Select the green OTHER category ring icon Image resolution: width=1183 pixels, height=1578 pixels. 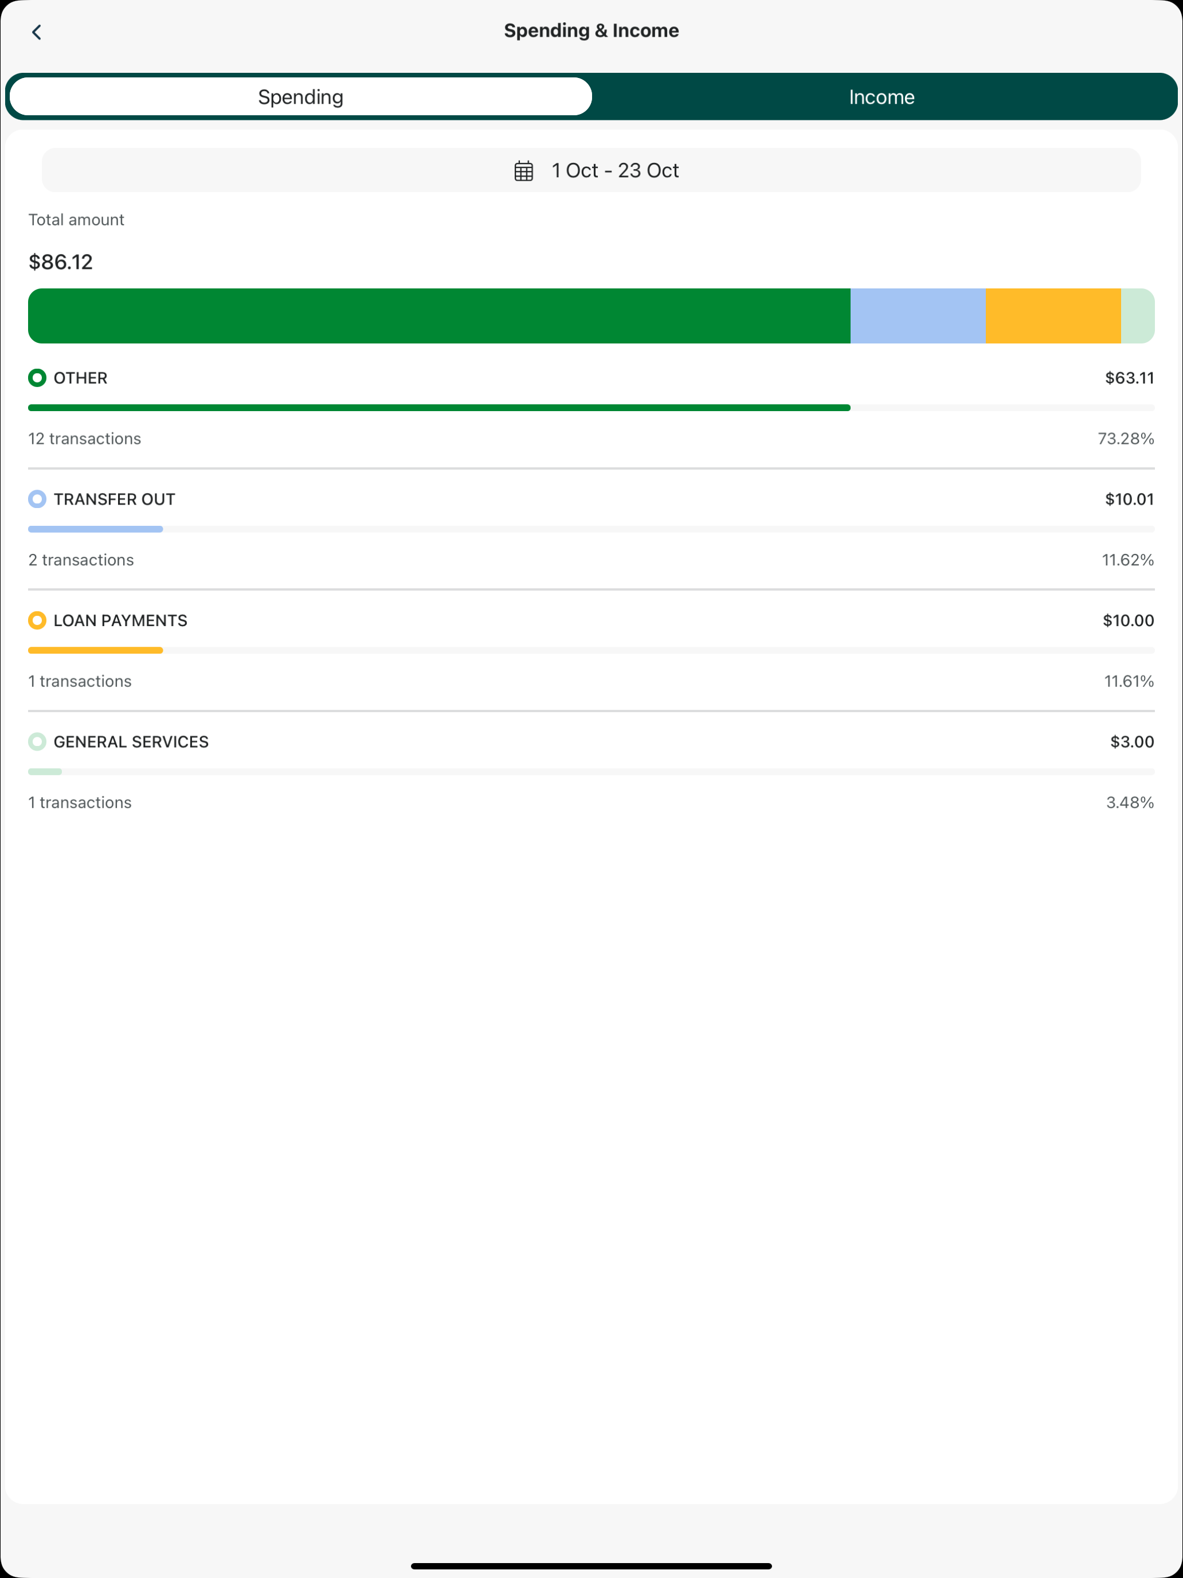(37, 377)
